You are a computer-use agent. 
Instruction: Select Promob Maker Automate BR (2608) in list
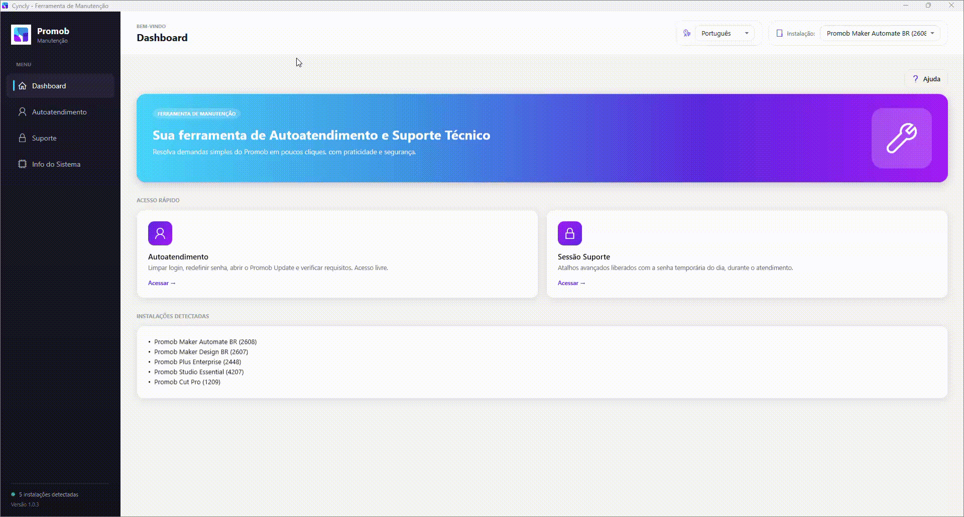[x=205, y=342]
